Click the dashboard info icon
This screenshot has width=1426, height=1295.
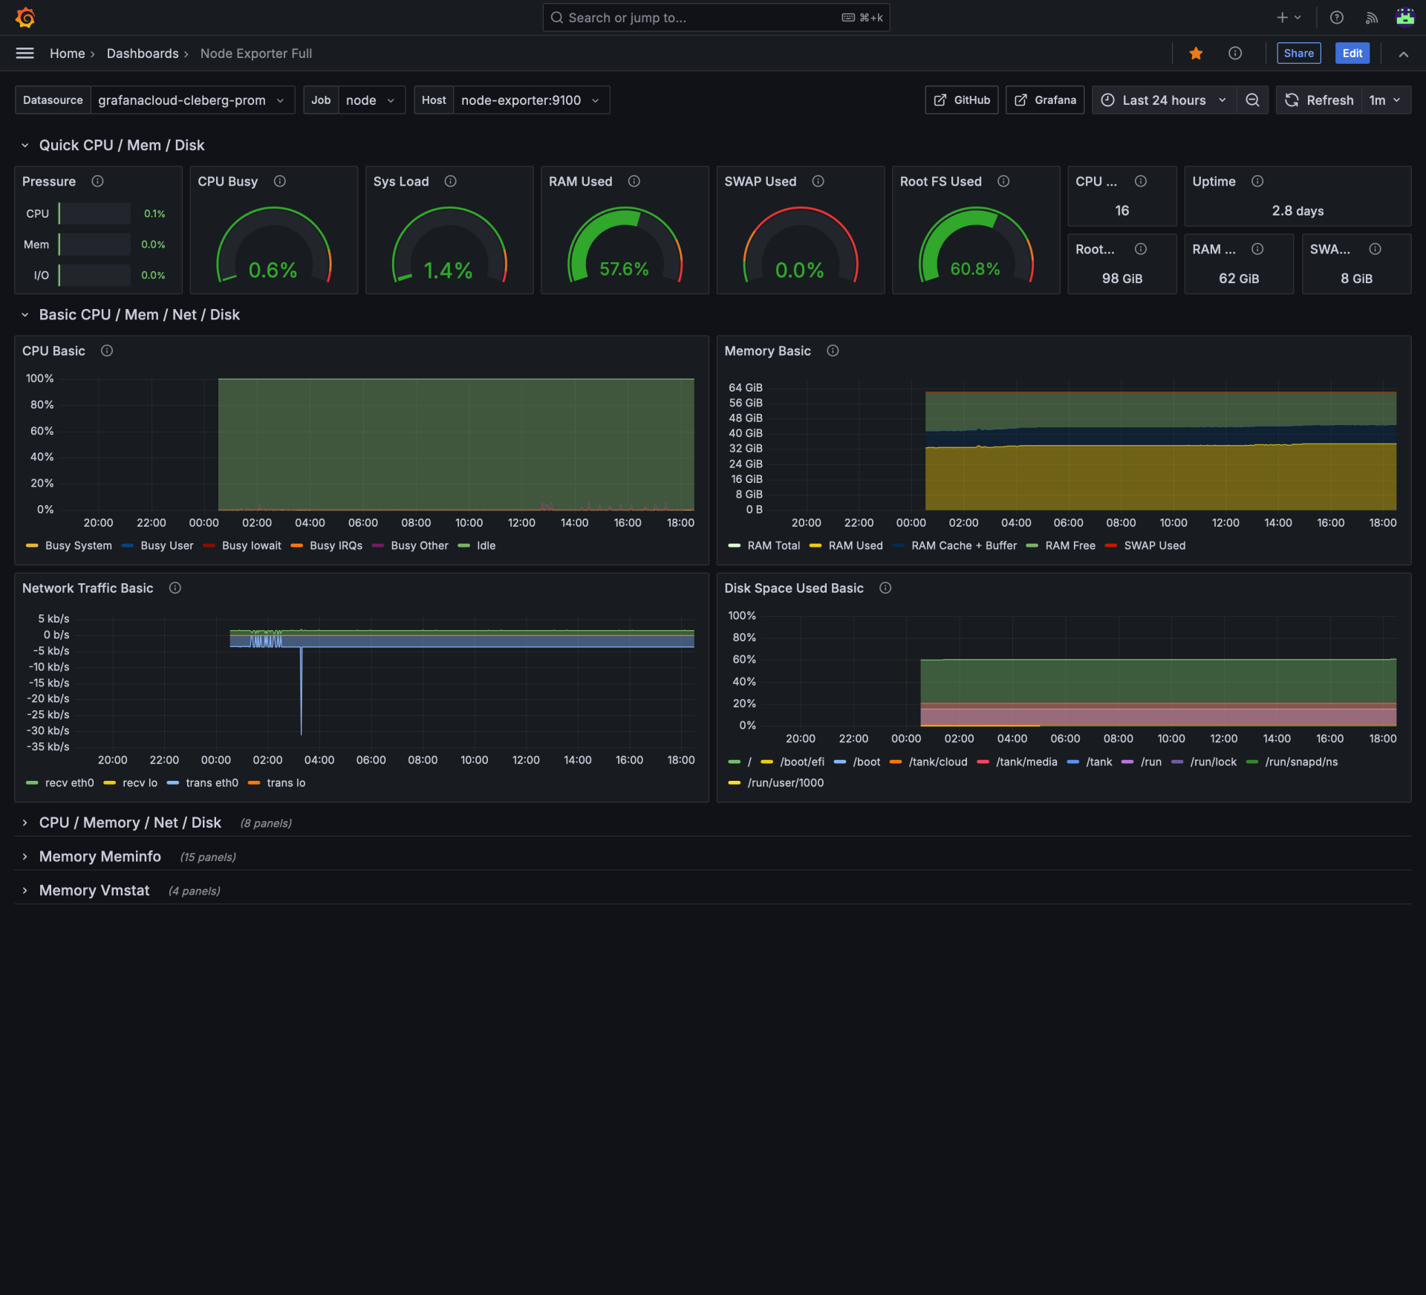(x=1235, y=53)
